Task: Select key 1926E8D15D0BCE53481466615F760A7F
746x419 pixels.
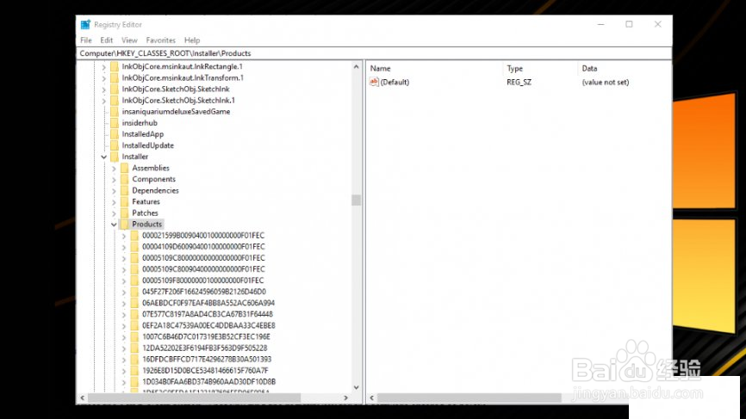Action: tap(205, 371)
